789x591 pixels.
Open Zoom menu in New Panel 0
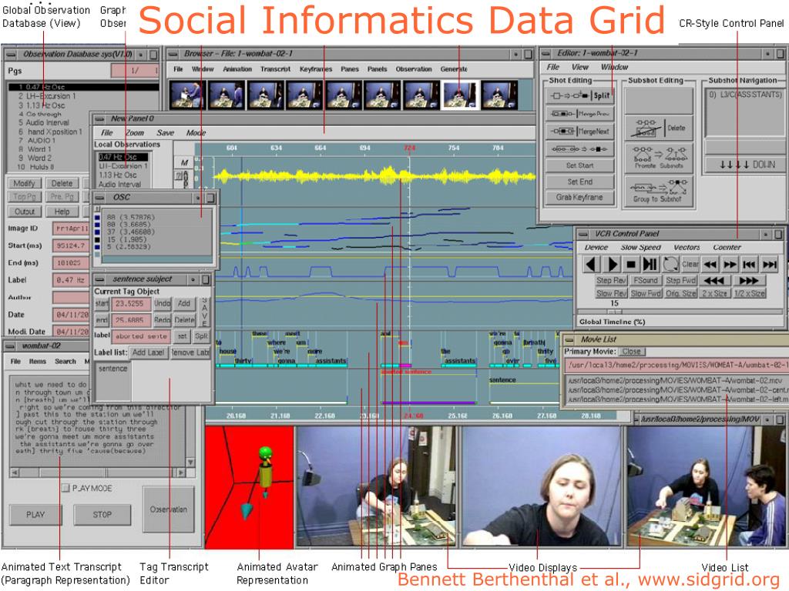click(135, 132)
